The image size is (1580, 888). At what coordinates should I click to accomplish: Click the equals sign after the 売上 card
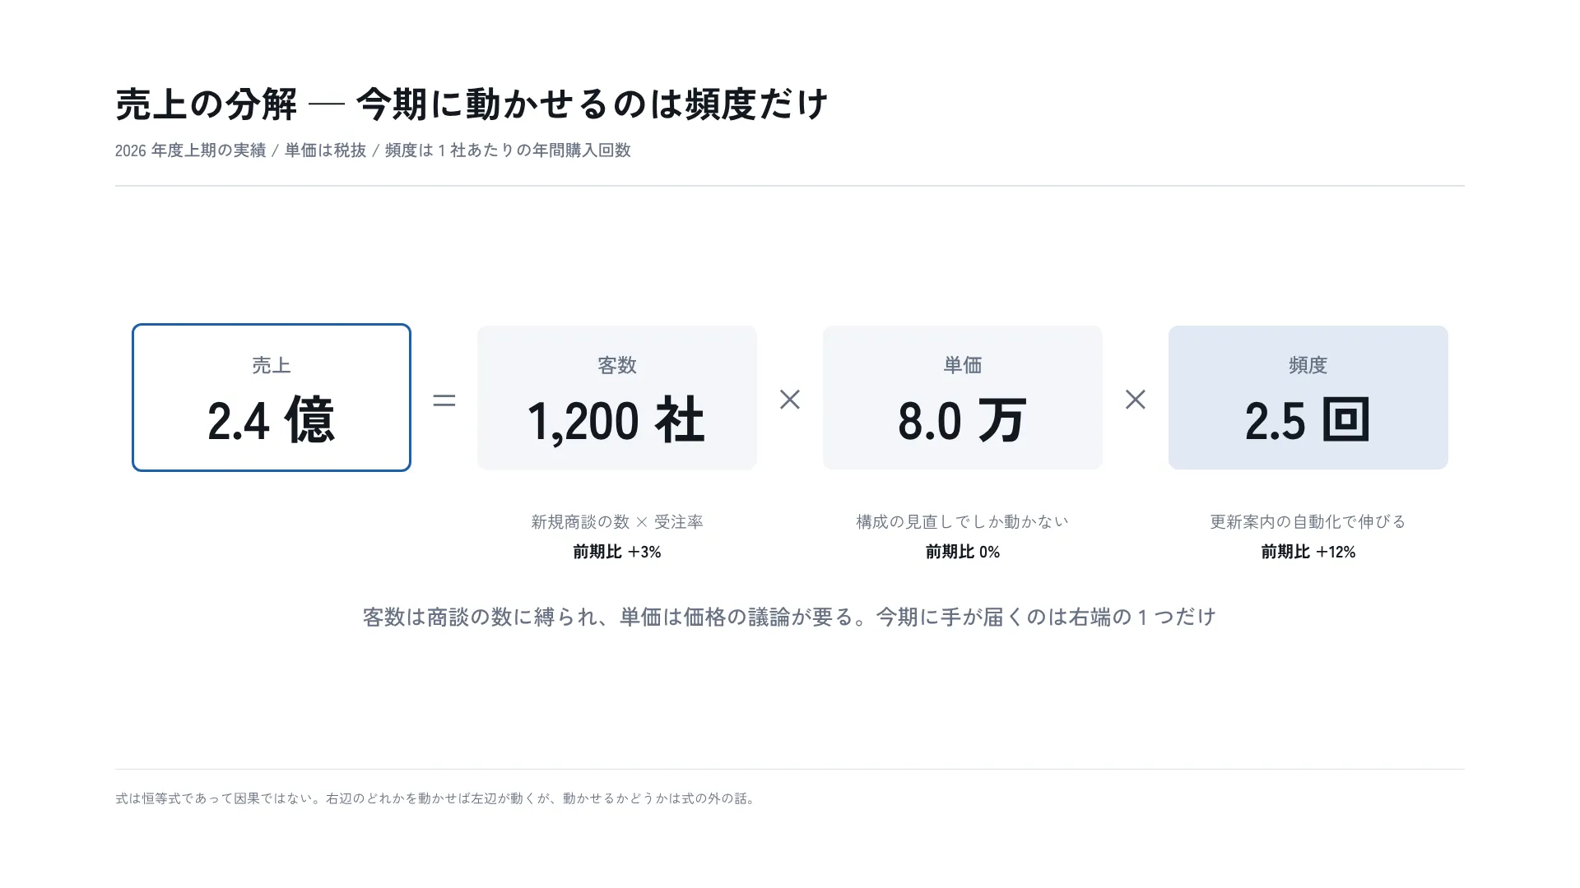click(444, 400)
